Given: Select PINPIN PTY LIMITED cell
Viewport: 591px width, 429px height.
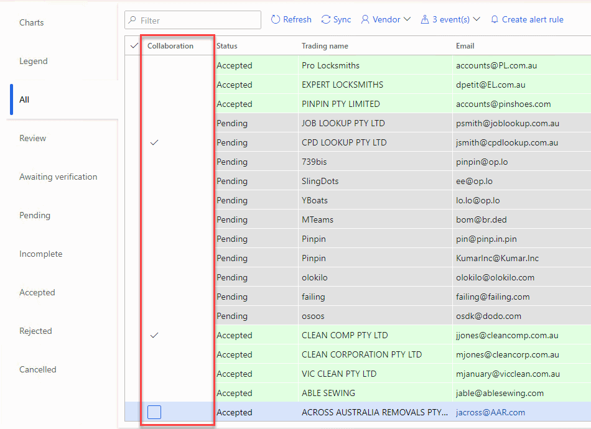Looking at the screenshot, I should click(375, 104).
